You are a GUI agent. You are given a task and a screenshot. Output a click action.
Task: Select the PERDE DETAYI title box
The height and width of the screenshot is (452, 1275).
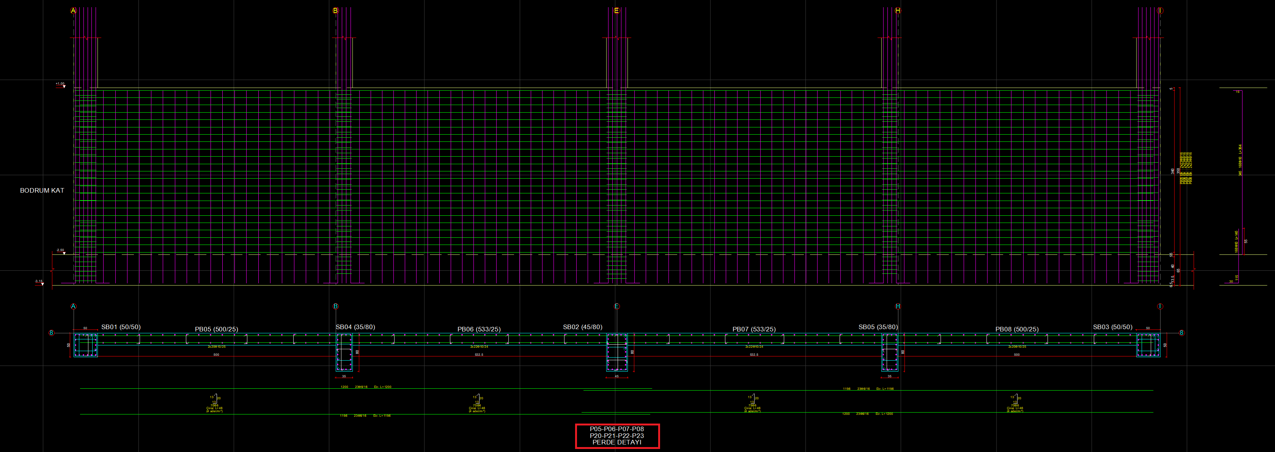coord(617,436)
